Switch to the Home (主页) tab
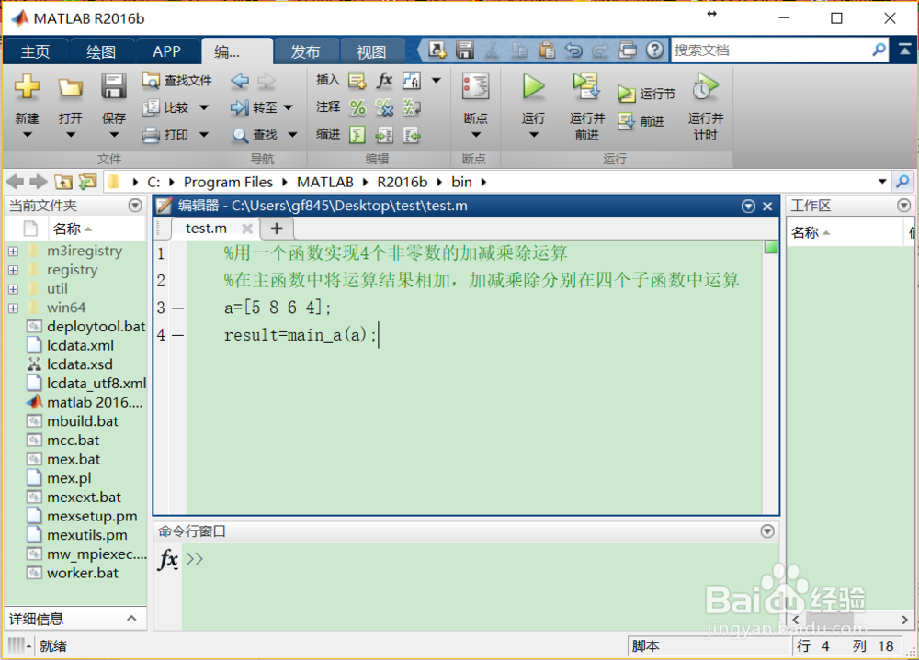 coord(35,51)
